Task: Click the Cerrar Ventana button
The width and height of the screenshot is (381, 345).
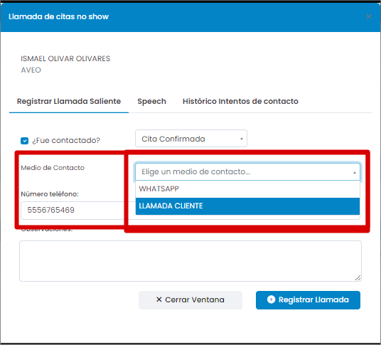Action: pos(190,299)
